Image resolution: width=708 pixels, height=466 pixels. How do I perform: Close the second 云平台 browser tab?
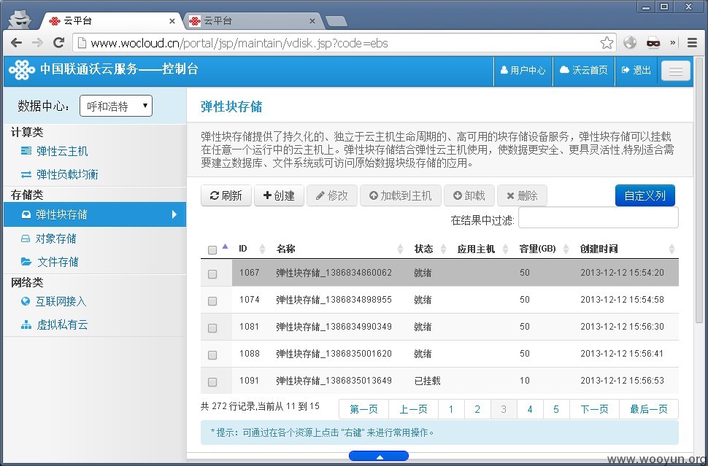pos(312,20)
